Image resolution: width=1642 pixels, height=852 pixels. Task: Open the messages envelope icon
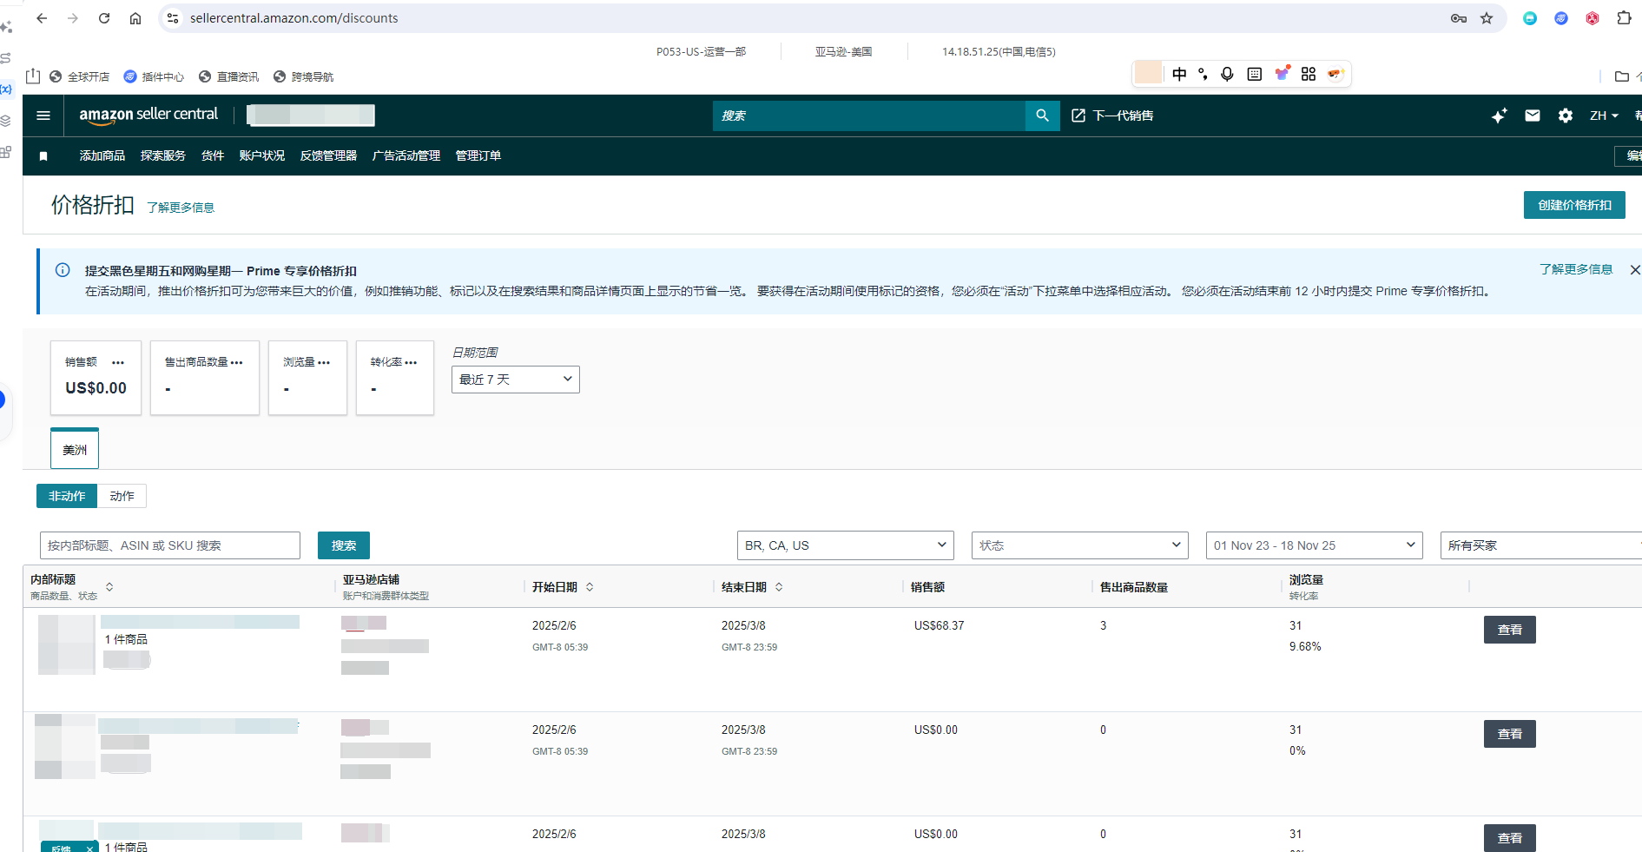point(1532,116)
